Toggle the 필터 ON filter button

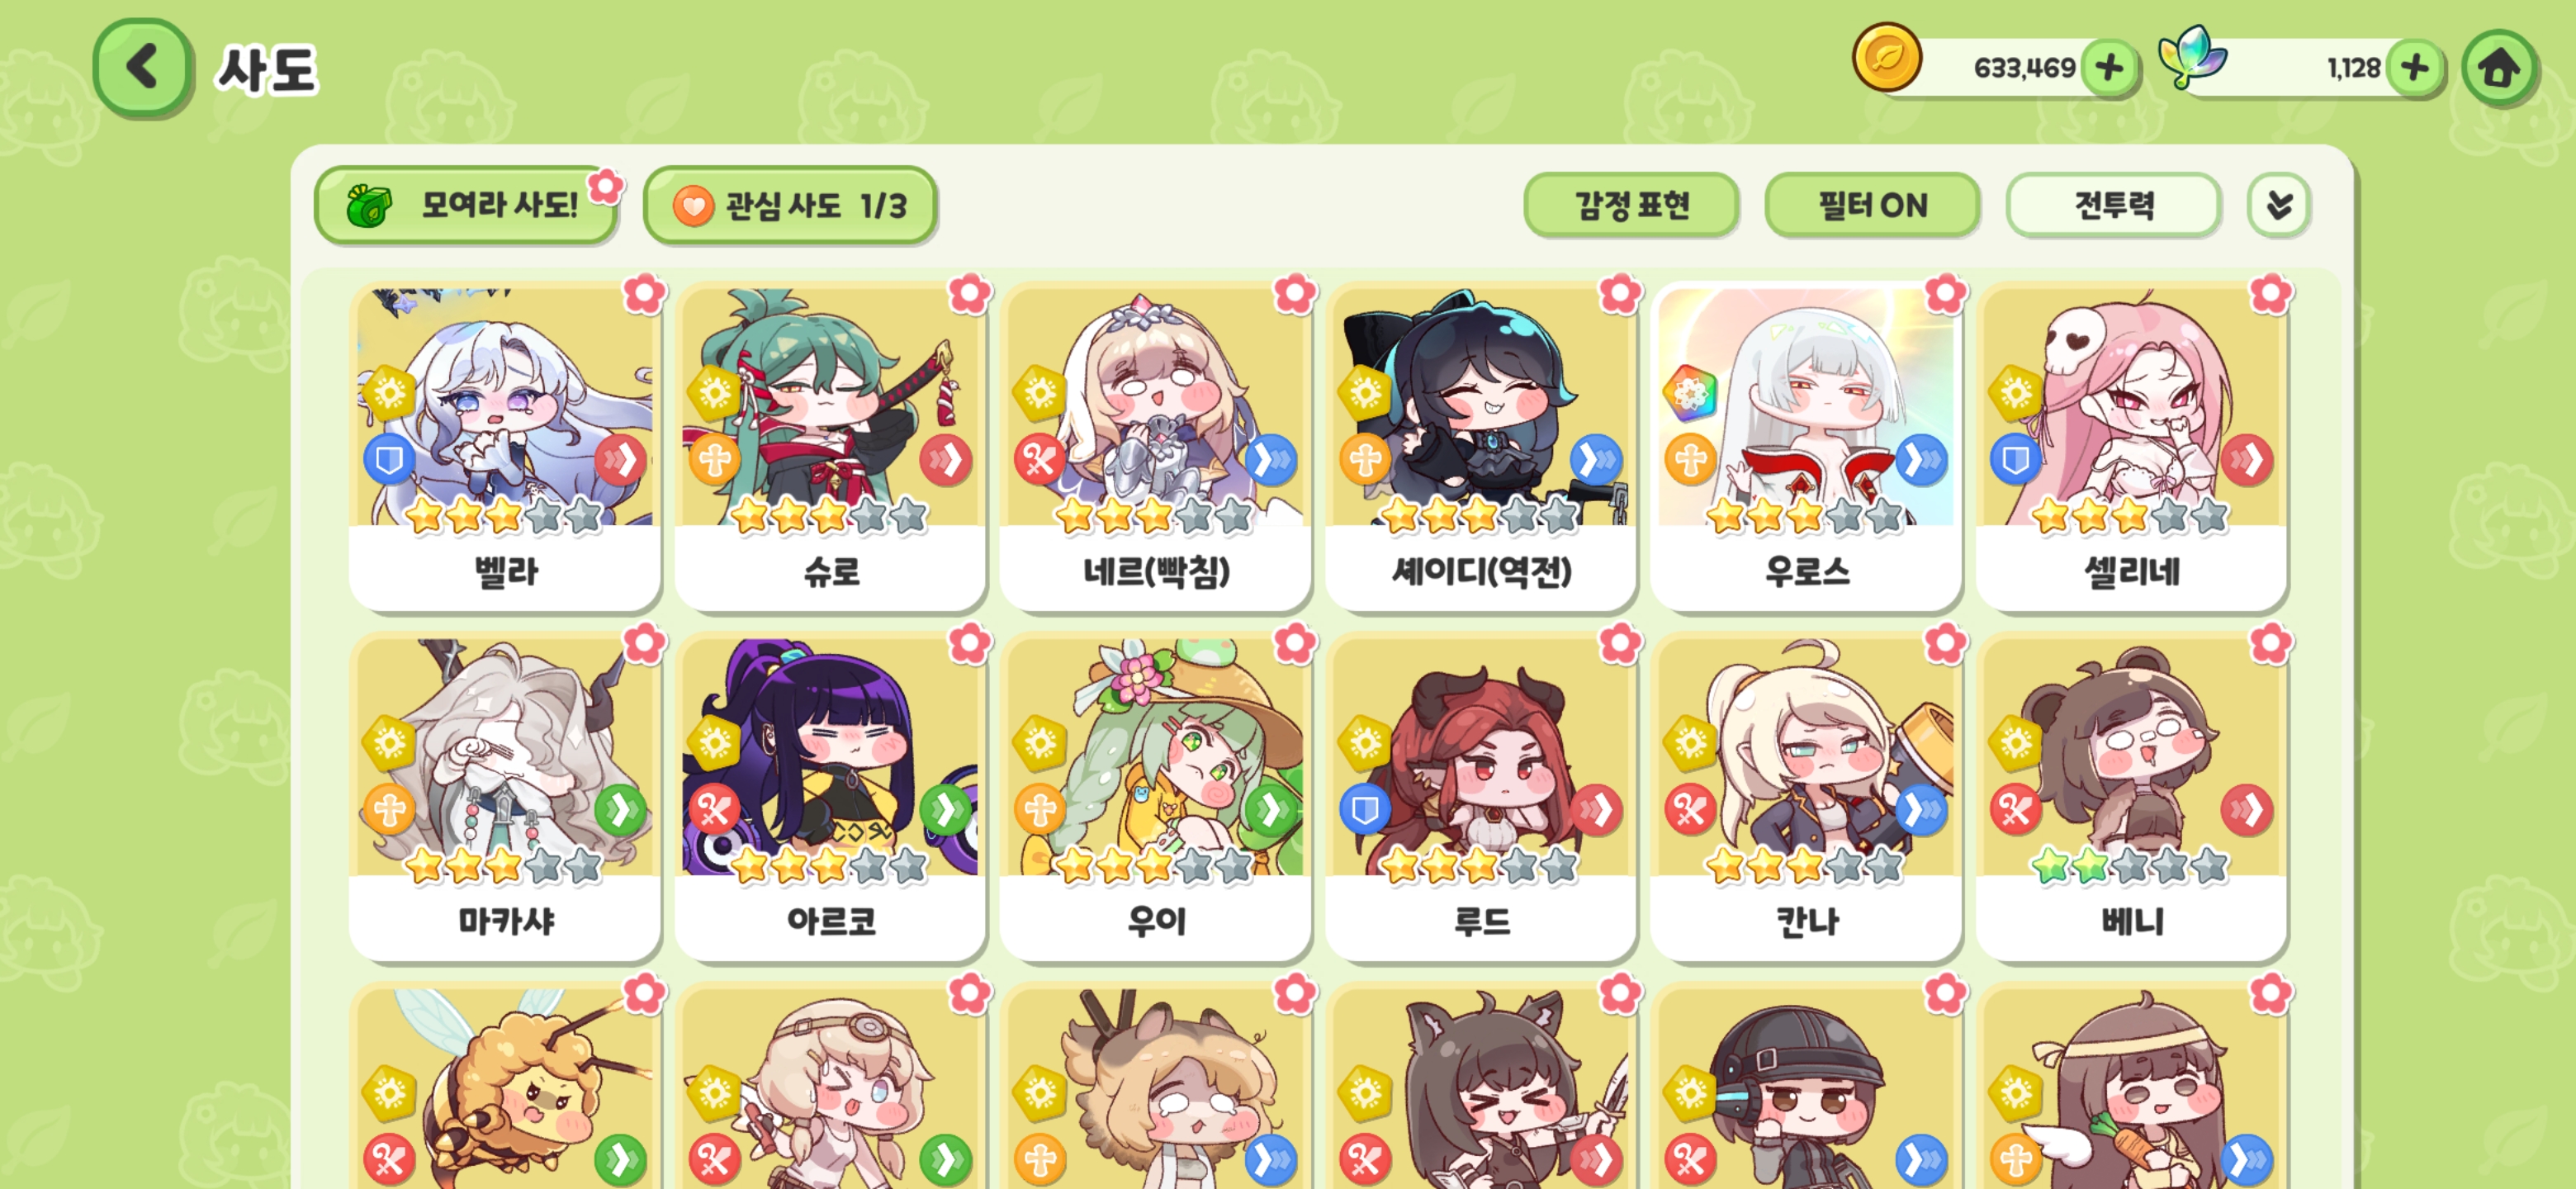point(1871,205)
